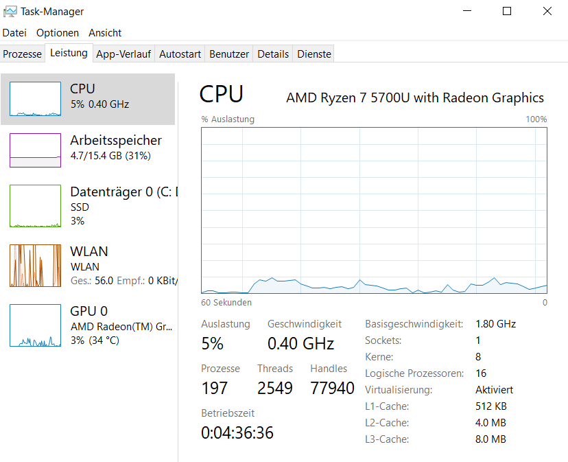This screenshot has height=462, width=568.
Task: Open the Datenträger 0 SSD graph thumbnail
Action: 35,206
